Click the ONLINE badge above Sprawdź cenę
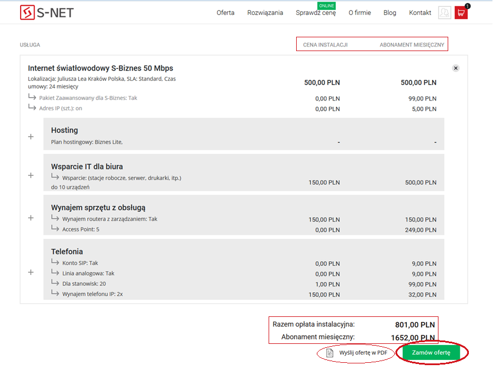 pyautogui.click(x=327, y=6)
